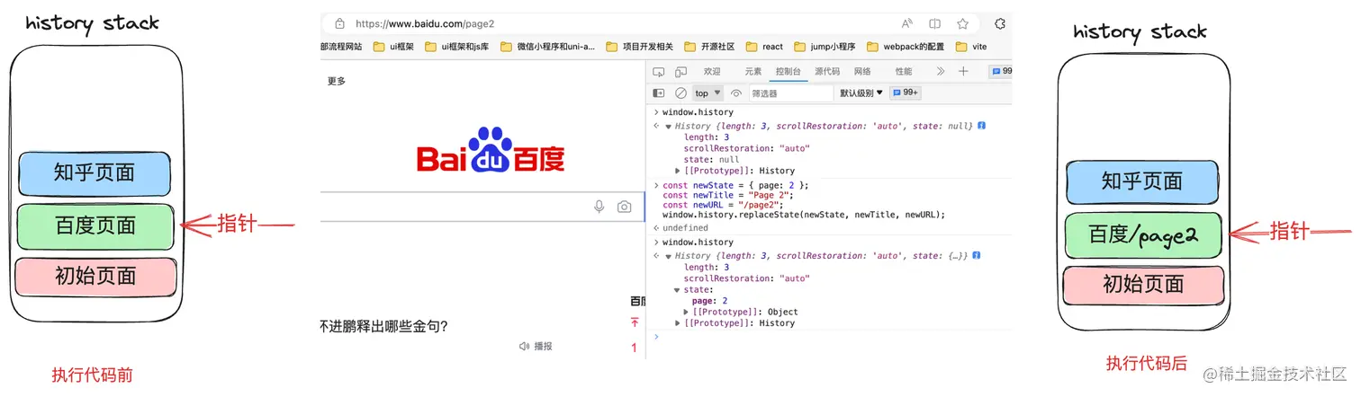Click the 不进鹏释出哪些金句? headline
The image size is (1361, 397).
click(384, 326)
